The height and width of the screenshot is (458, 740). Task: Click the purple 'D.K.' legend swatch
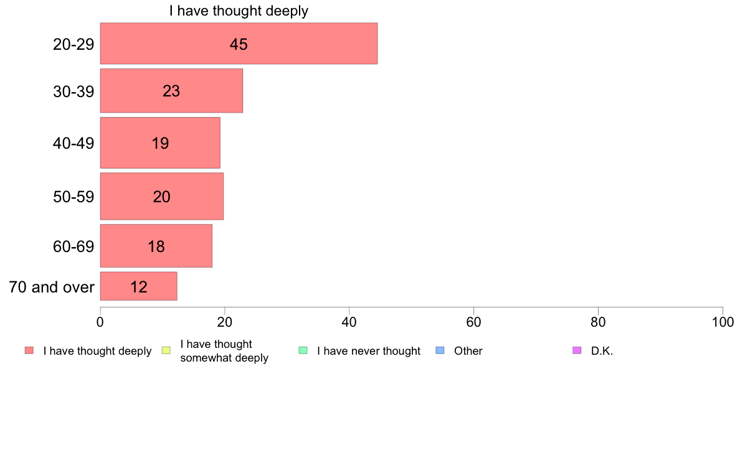click(x=577, y=350)
